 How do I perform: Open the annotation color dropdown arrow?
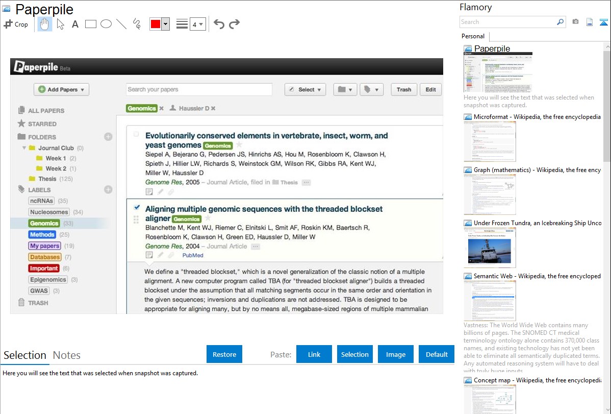click(x=165, y=24)
